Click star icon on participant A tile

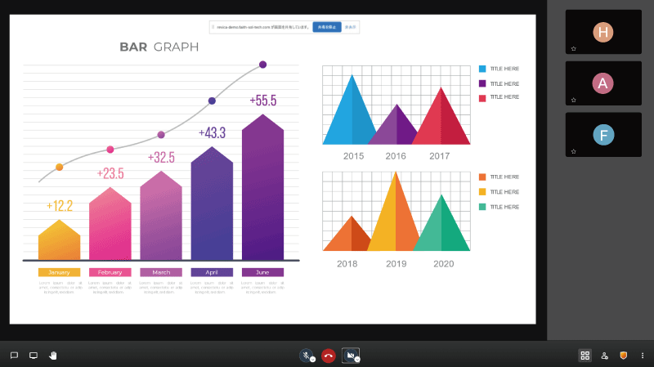pyautogui.click(x=574, y=100)
